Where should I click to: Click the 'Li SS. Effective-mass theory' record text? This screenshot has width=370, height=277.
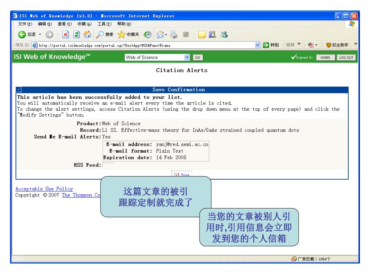200,130
